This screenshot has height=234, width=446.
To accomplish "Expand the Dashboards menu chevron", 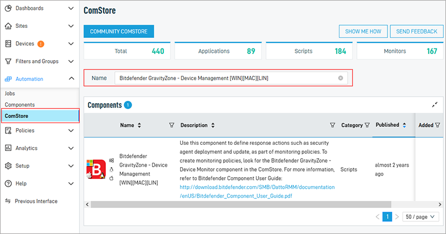I will 71,8.
